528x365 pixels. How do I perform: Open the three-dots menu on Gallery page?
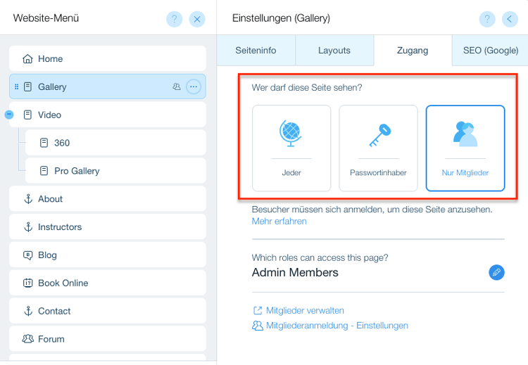[x=194, y=87]
